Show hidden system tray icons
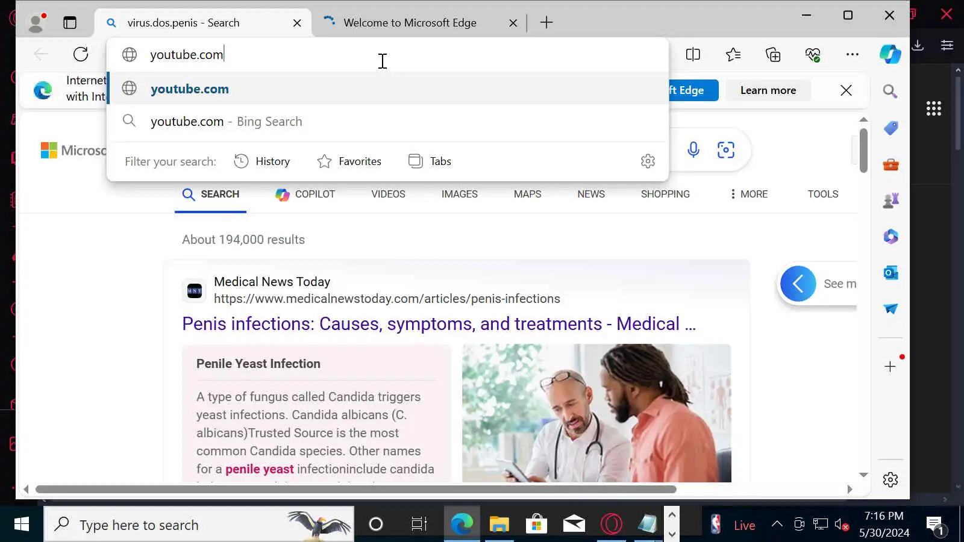 point(777,525)
